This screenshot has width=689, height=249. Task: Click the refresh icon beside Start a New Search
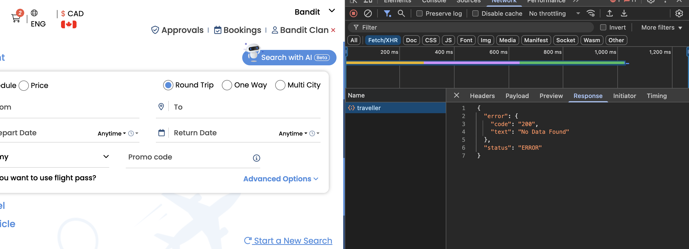tap(247, 241)
